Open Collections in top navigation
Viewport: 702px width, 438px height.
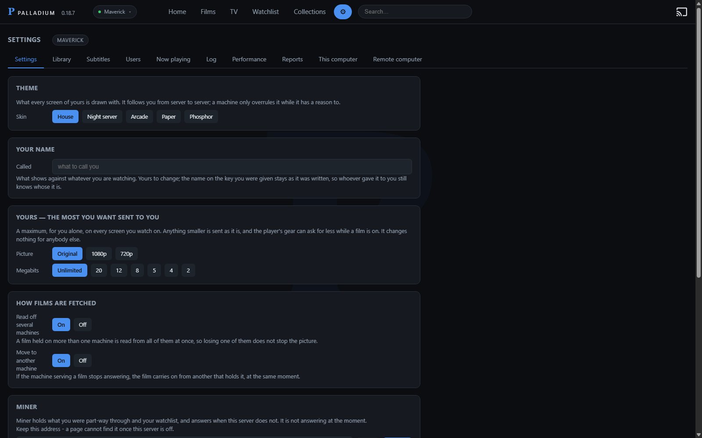[310, 12]
